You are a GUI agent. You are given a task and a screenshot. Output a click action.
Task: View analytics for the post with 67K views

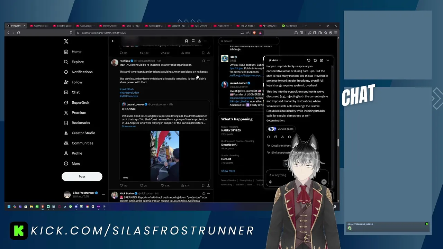coord(185,186)
